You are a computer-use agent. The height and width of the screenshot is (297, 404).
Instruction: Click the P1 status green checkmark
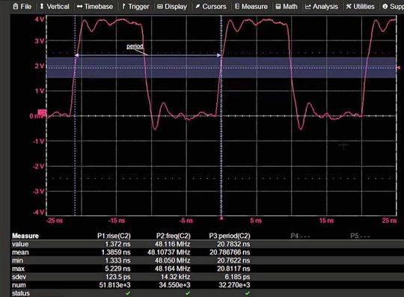(128, 293)
